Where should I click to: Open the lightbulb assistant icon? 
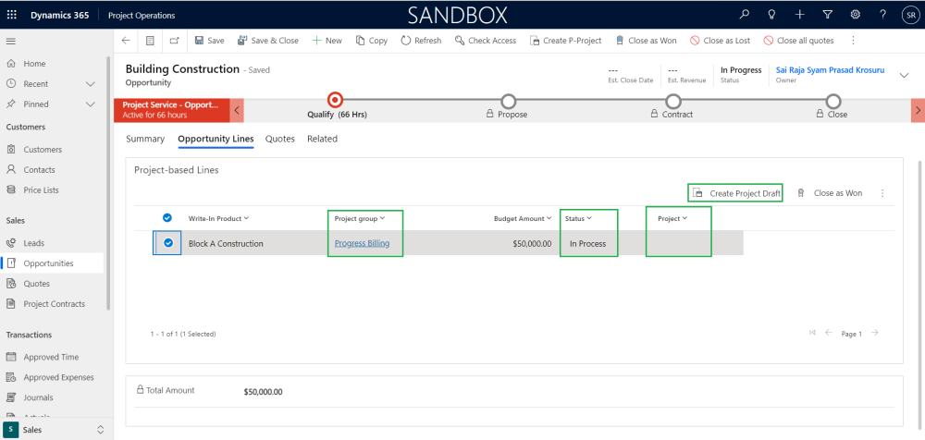[771, 16]
